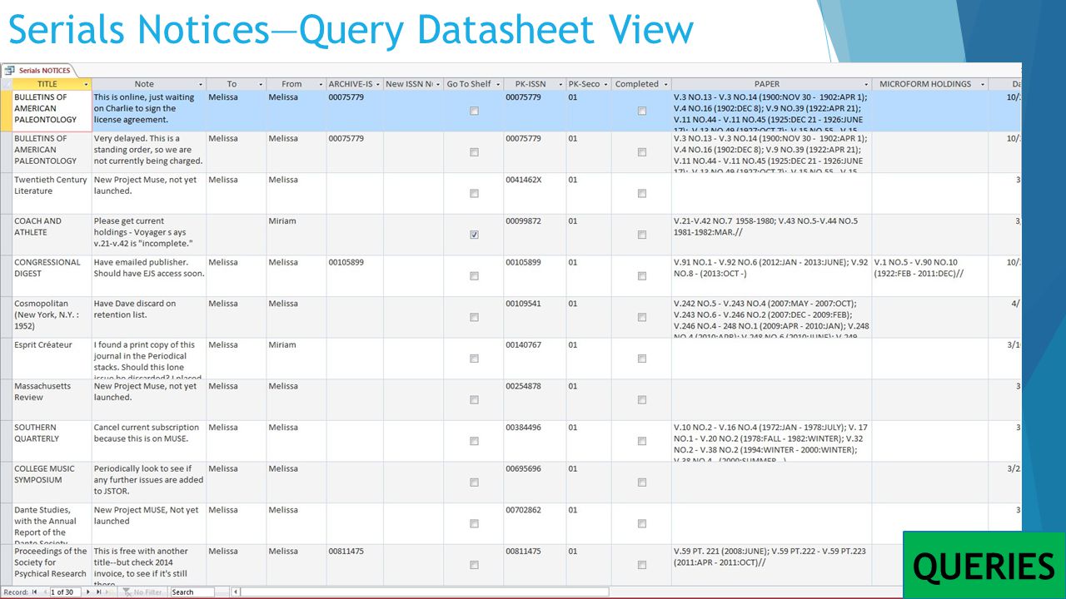Click the select-all corner box of datasheet
The height and width of the screenshot is (599, 1066).
[x=6, y=84]
